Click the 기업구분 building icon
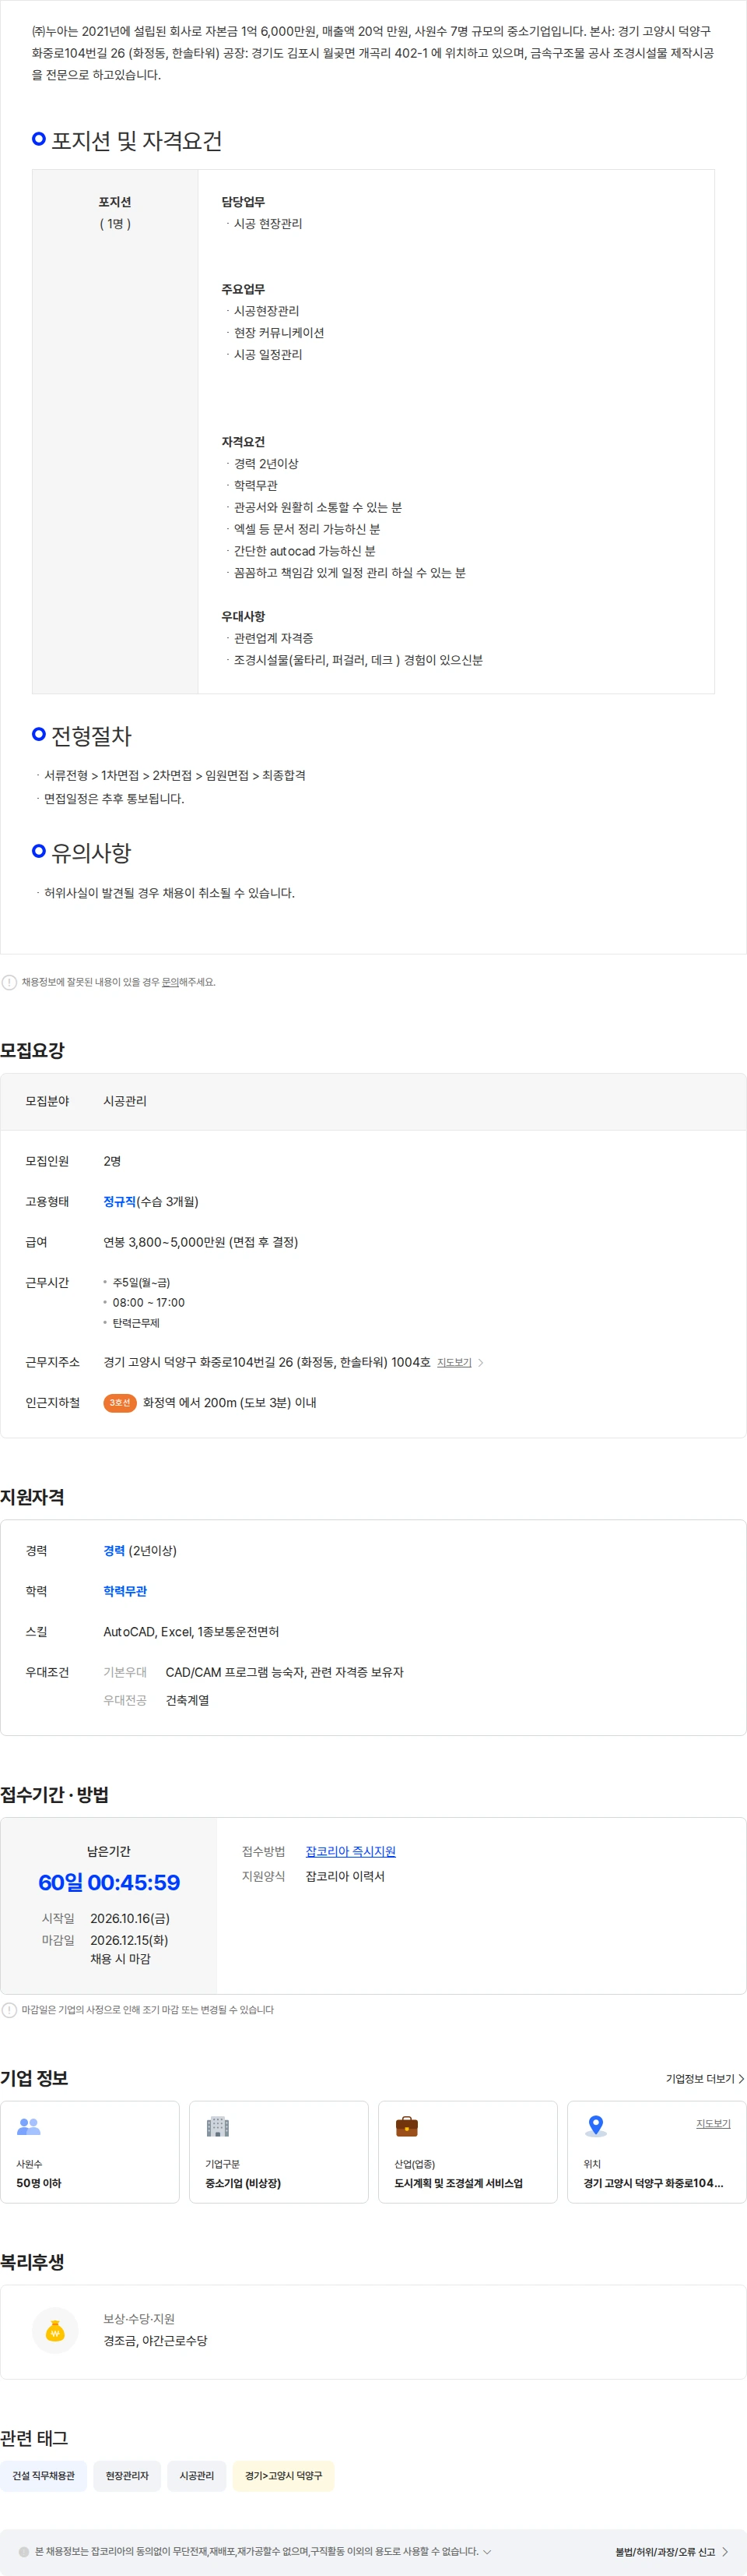Image resolution: width=747 pixels, height=2576 pixels. pos(218,2126)
